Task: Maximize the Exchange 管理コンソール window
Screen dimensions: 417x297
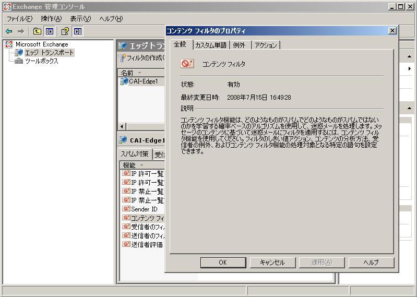Action: (401, 7)
